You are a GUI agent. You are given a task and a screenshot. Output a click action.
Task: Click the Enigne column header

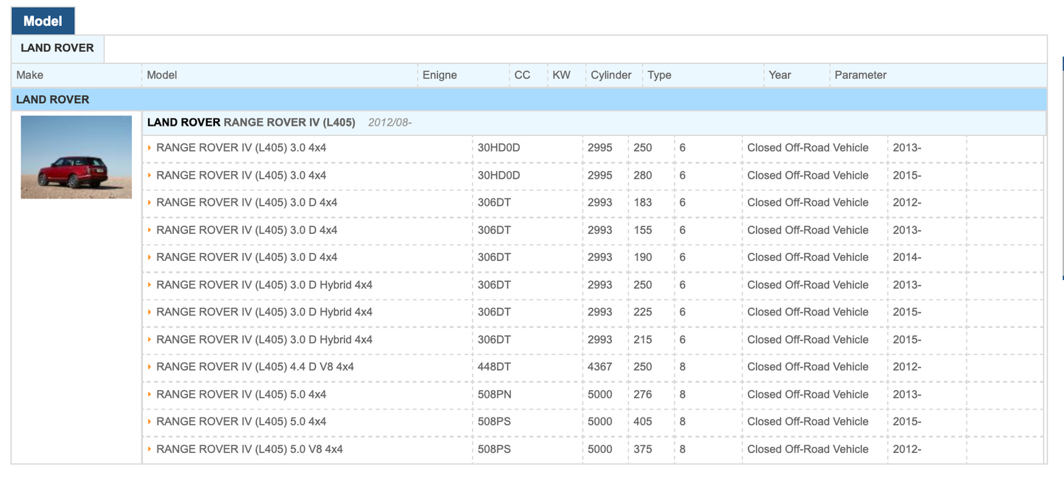[440, 75]
